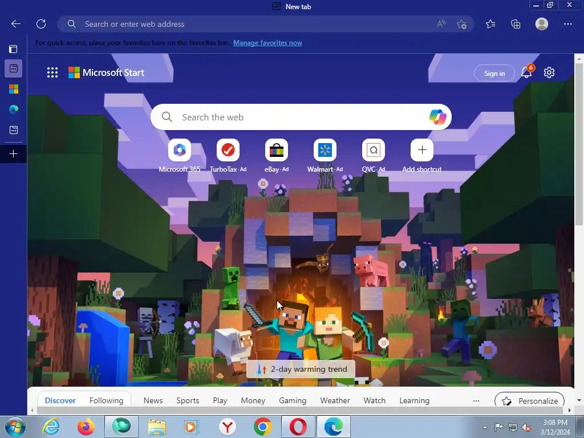
Task: Launch Opera from the taskbar
Action: (298, 427)
